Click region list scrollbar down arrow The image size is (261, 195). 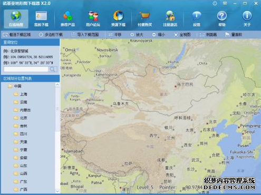(x=57, y=191)
